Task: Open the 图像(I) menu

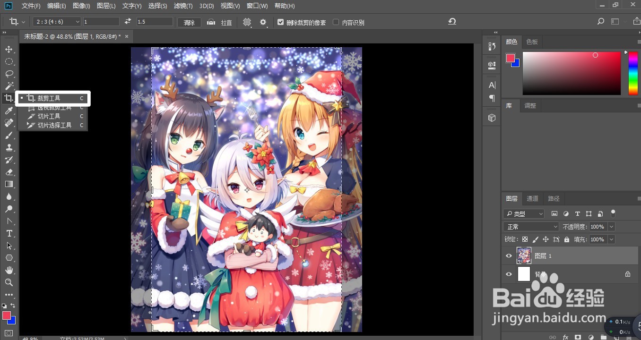Action: [x=81, y=6]
